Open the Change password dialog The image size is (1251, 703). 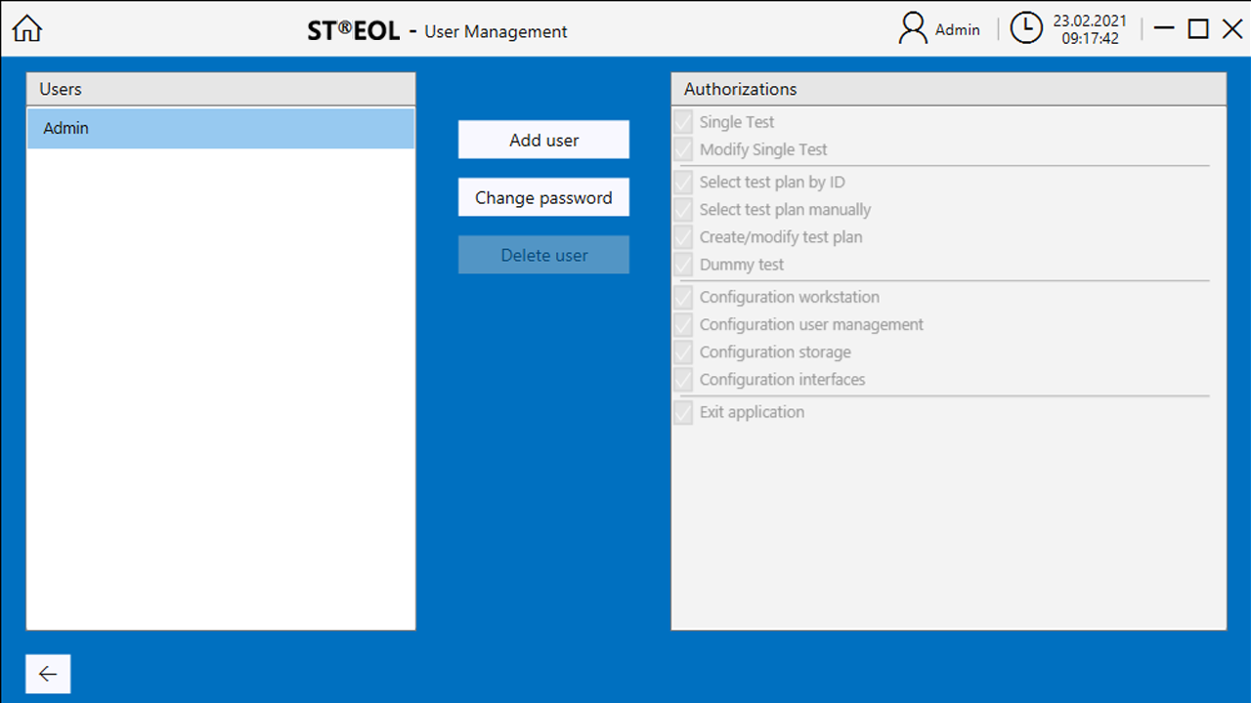tap(543, 197)
